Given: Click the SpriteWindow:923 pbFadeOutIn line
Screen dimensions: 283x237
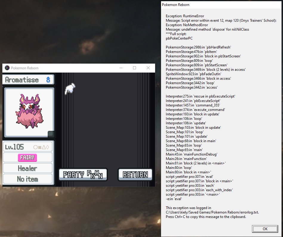Looking at the screenshot, I should tap(193, 74).
